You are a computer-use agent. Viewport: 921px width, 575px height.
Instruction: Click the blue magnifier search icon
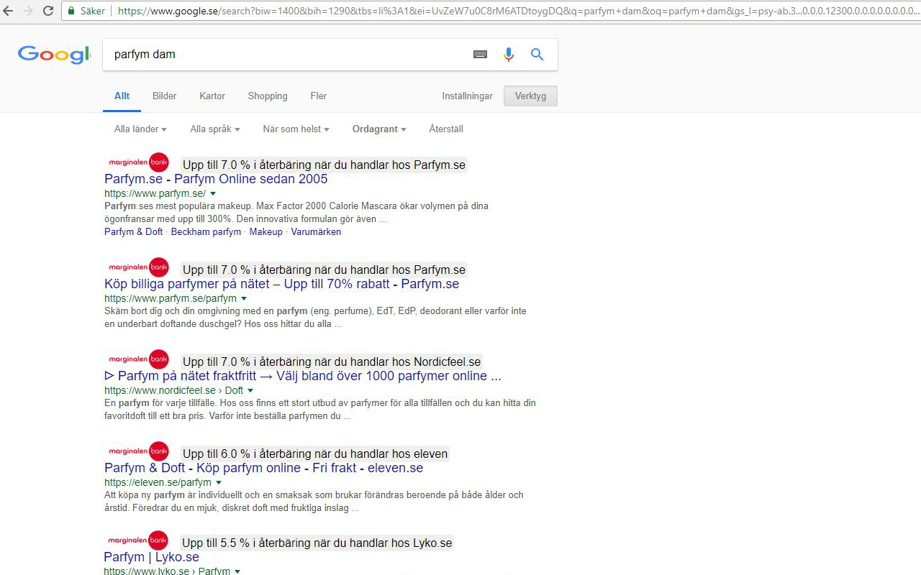pyautogui.click(x=537, y=55)
